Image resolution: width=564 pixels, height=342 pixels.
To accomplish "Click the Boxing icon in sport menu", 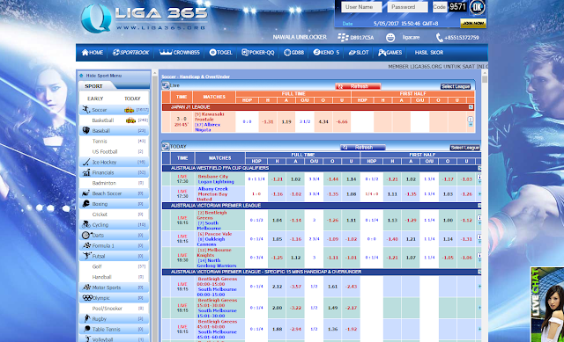I will 85,203.
